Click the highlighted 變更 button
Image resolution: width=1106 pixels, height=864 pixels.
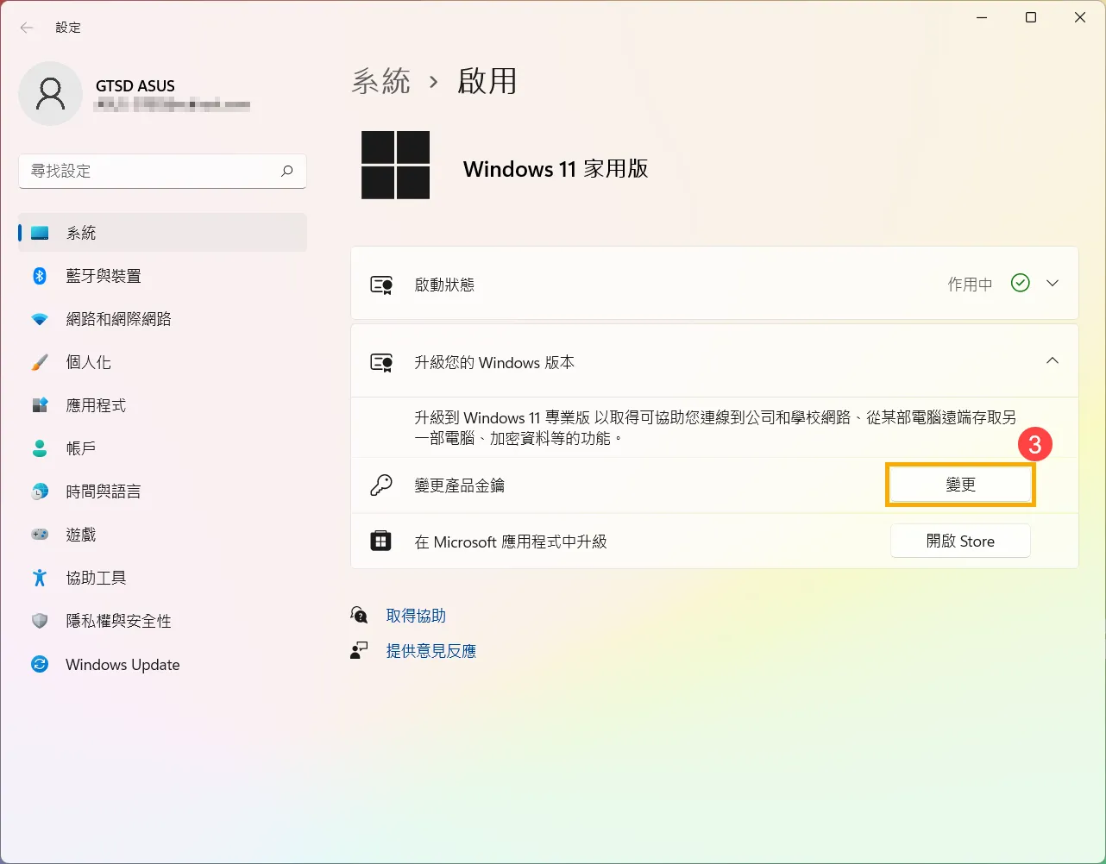click(959, 484)
